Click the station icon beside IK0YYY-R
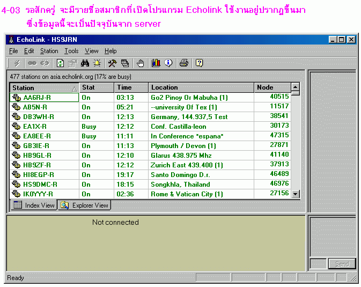 [16, 194]
